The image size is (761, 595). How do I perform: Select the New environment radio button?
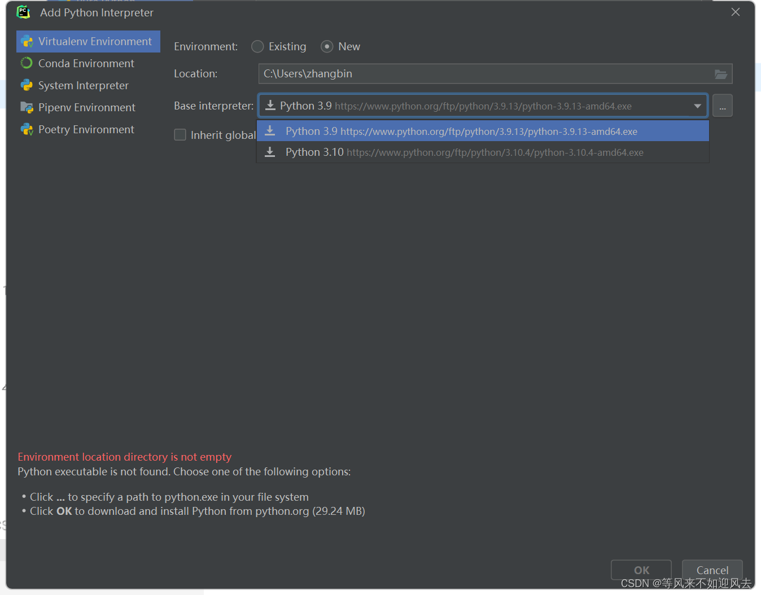pos(327,46)
